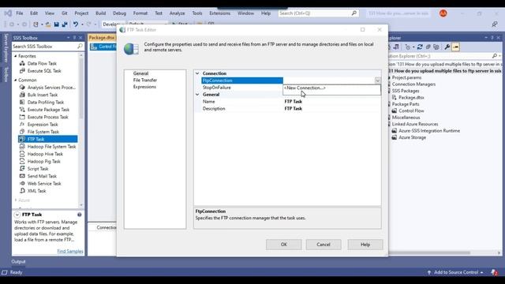505x284 pixels.
Task: Click the Name property value FTP Task
Action: (331, 102)
